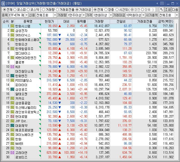
Task: Open the 시가총액 전체조회 dropdown
Action: [177, 15]
